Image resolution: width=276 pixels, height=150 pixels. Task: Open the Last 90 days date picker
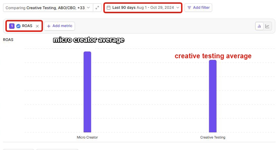pyautogui.click(x=143, y=7)
